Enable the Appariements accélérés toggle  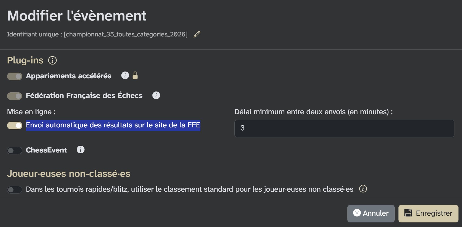coord(15,76)
